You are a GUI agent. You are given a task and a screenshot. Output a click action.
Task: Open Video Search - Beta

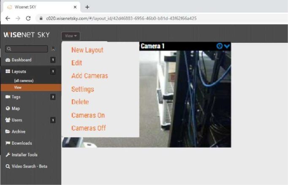click(29, 166)
